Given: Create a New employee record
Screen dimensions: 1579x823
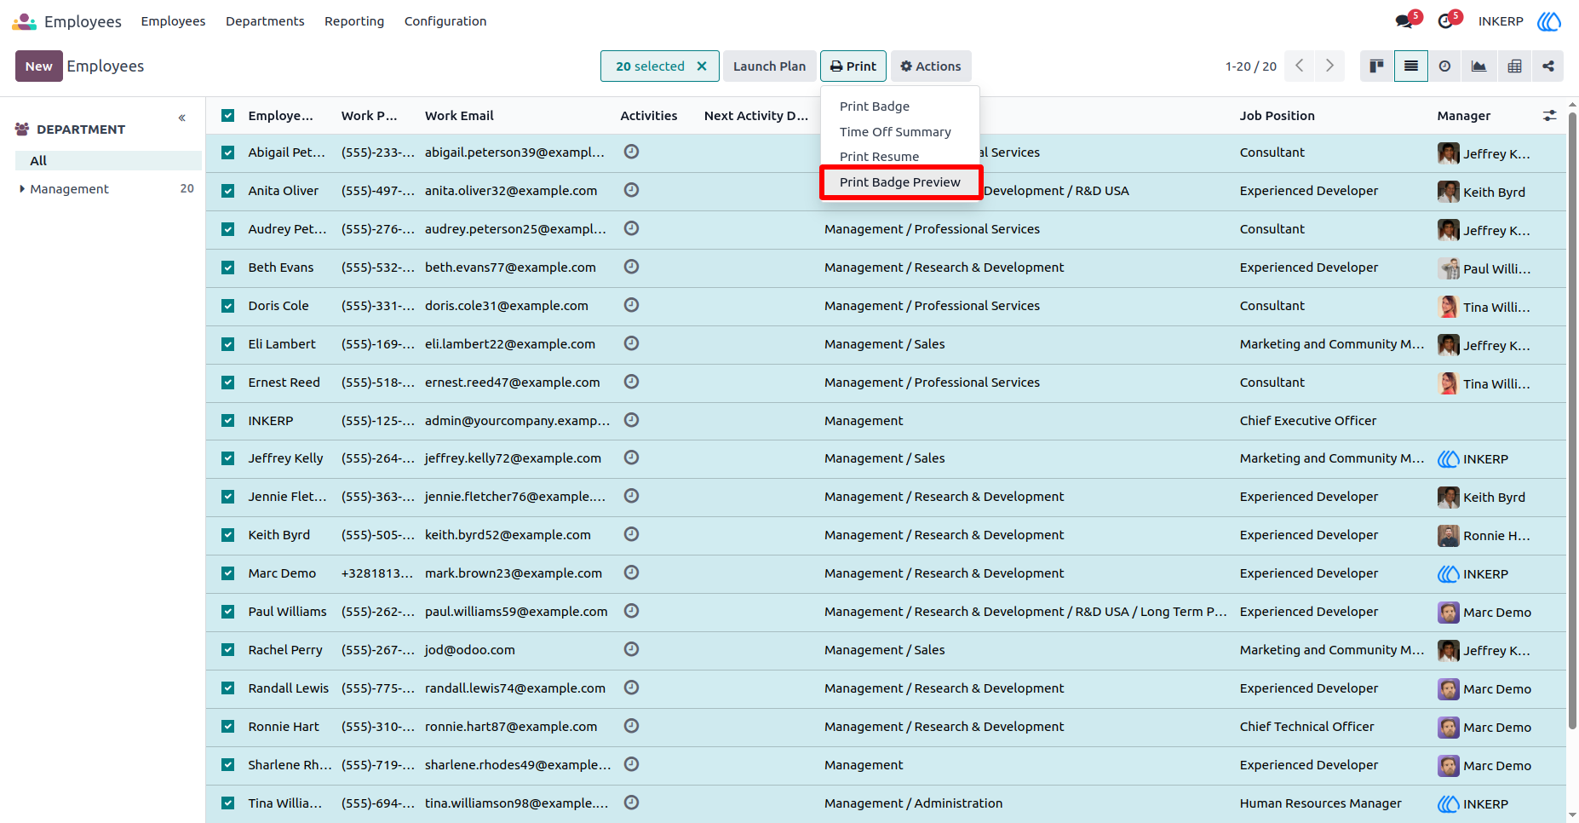Looking at the screenshot, I should pos(39,66).
